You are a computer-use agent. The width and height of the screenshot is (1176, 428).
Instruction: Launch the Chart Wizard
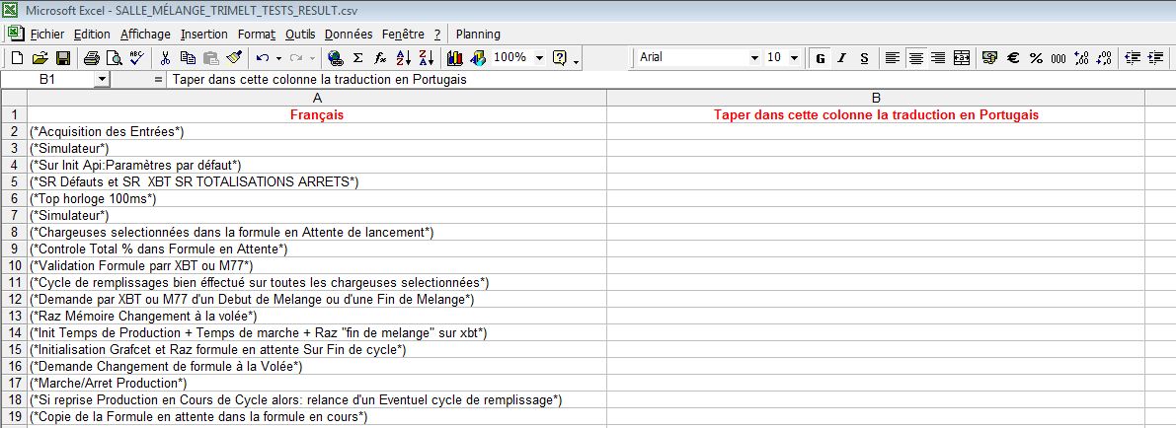pos(455,58)
